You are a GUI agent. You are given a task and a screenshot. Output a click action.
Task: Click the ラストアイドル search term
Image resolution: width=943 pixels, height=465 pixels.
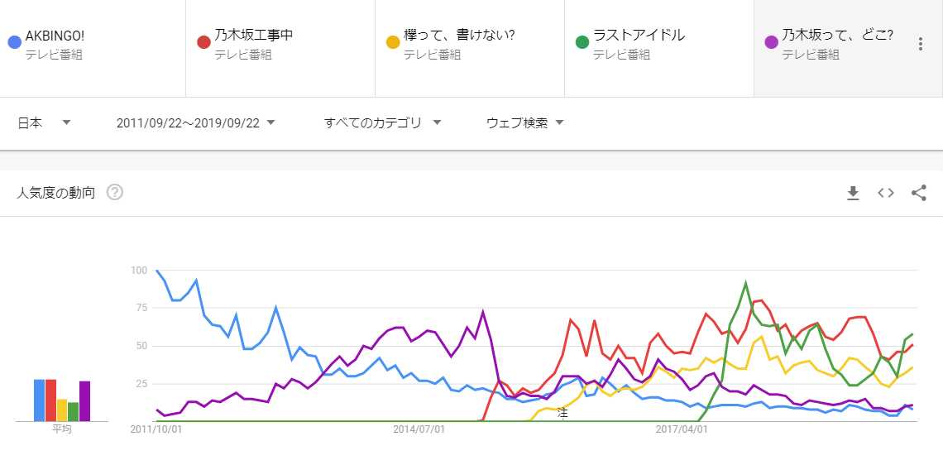tap(639, 36)
